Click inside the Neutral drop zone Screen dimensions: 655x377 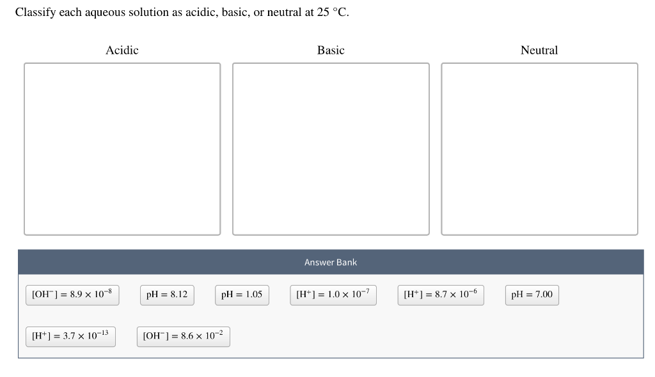coord(539,148)
